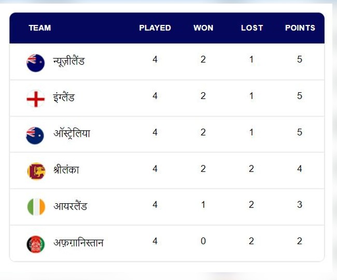Viewport: 337px width, 280px height.
Task: Click the Sri Lanka flag icon
Action: click(x=36, y=171)
